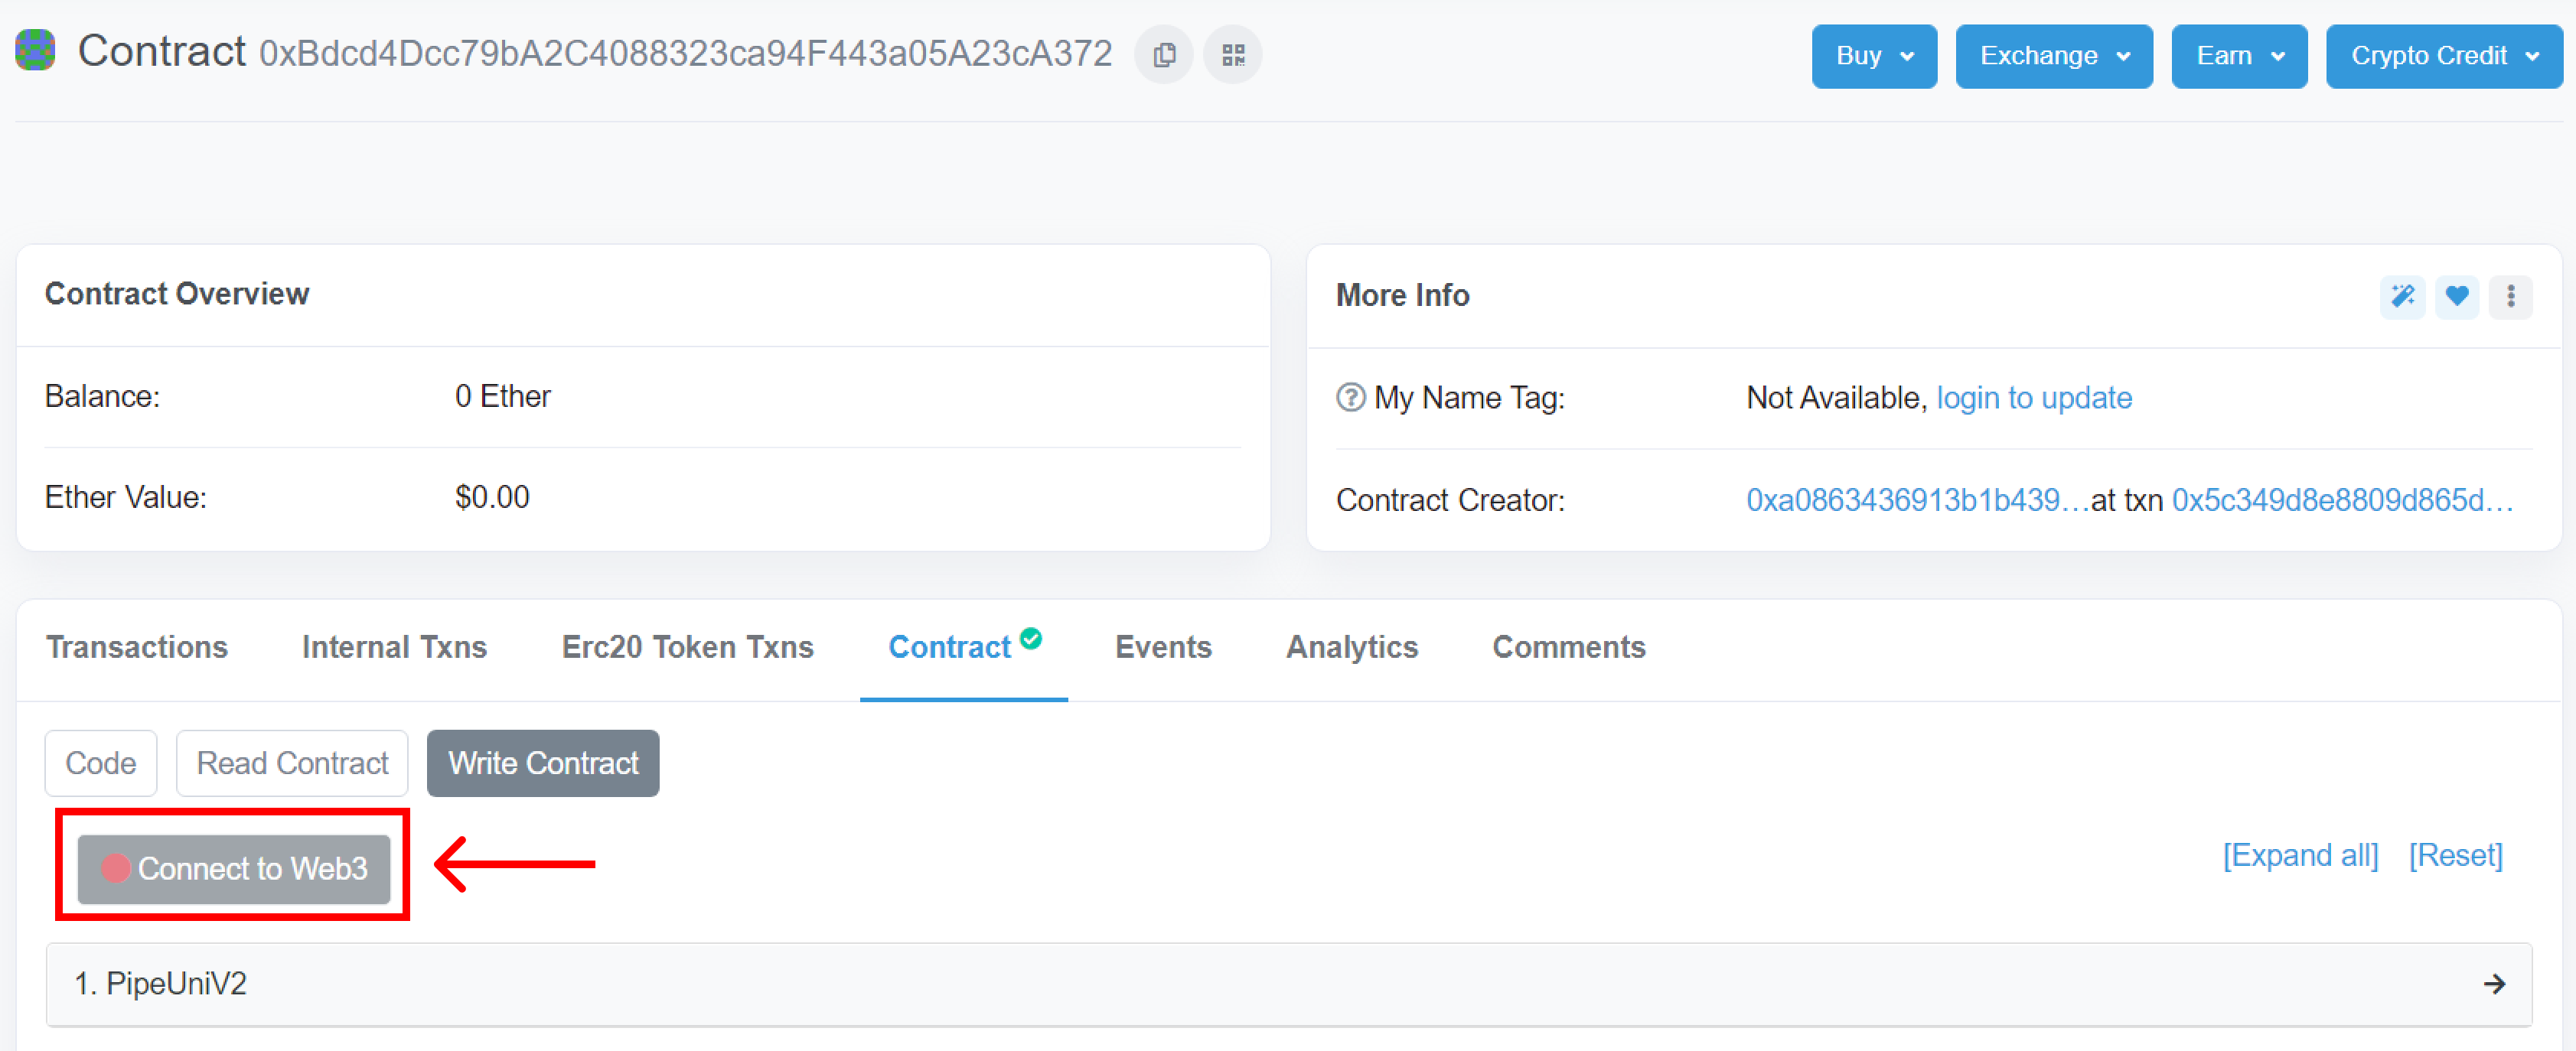Open the Crypto Credit dropdown
The height and width of the screenshot is (1051, 2576).
(2444, 56)
